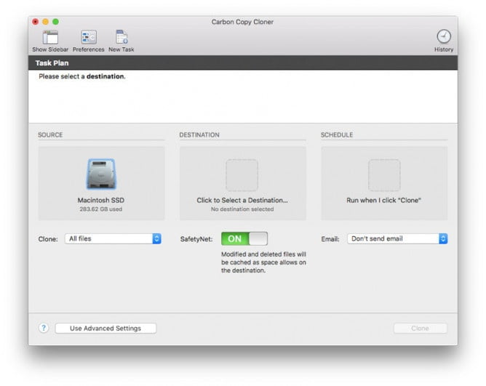Viewport: 486px width, 386px height.
Task: Click the SCHEDULE section heading
Action: [x=337, y=134]
